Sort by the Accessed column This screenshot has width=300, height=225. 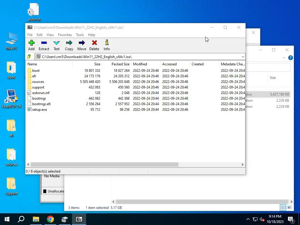175,64
